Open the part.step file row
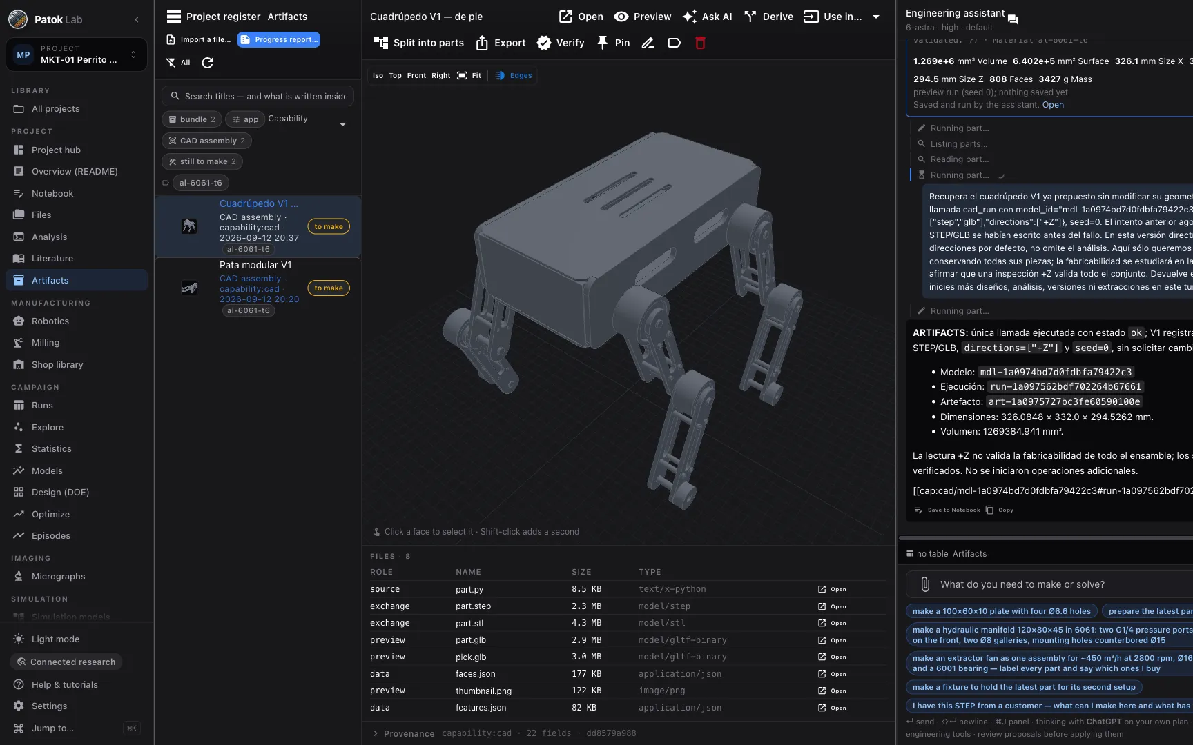The height and width of the screenshot is (745, 1193). pyautogui.click(x=628, y=606)
